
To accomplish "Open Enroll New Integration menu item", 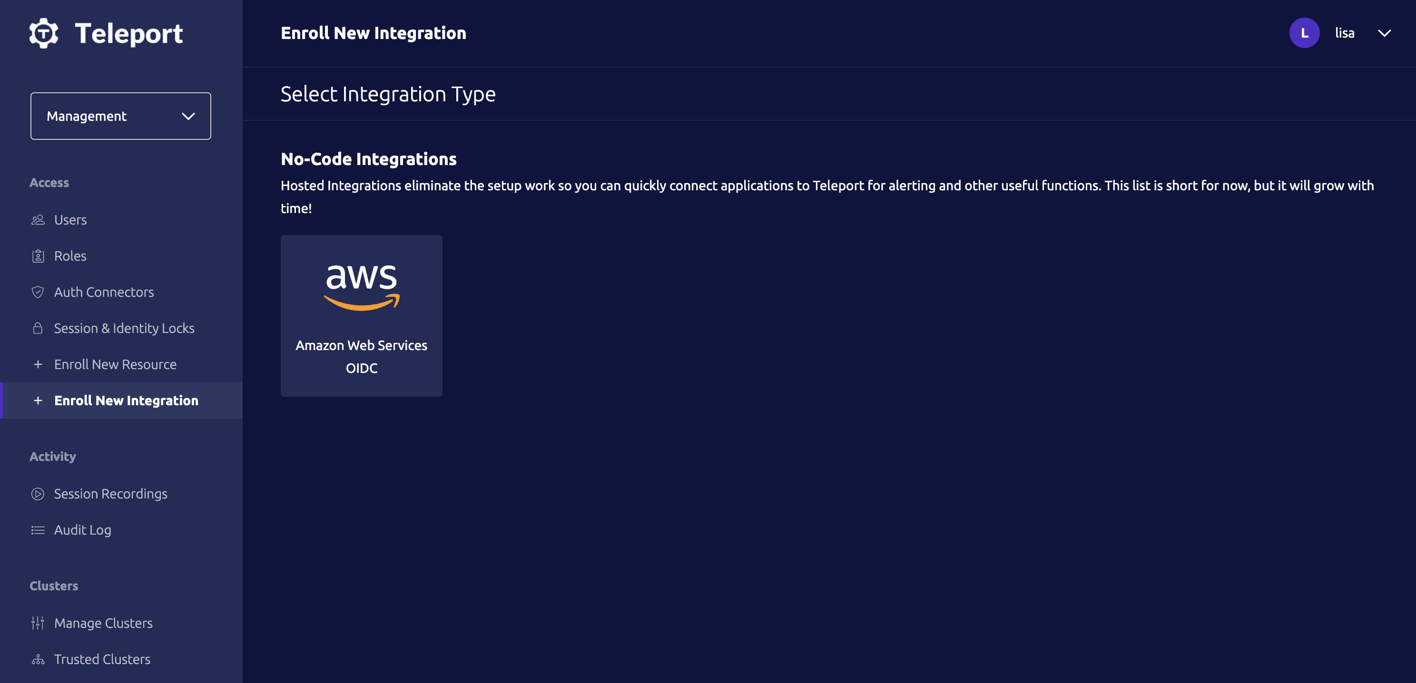I will [126, 400].
